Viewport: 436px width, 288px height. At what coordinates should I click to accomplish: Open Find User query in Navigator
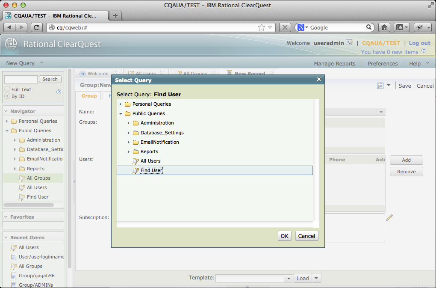point(38,197)
